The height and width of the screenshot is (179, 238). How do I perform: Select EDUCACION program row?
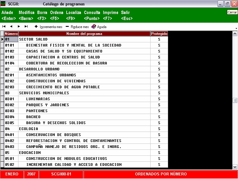[x=84, y=153]
